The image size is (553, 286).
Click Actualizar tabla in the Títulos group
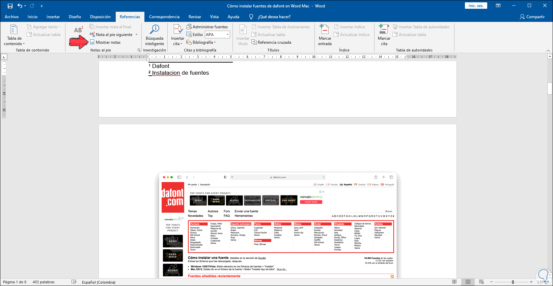point(269,35)
